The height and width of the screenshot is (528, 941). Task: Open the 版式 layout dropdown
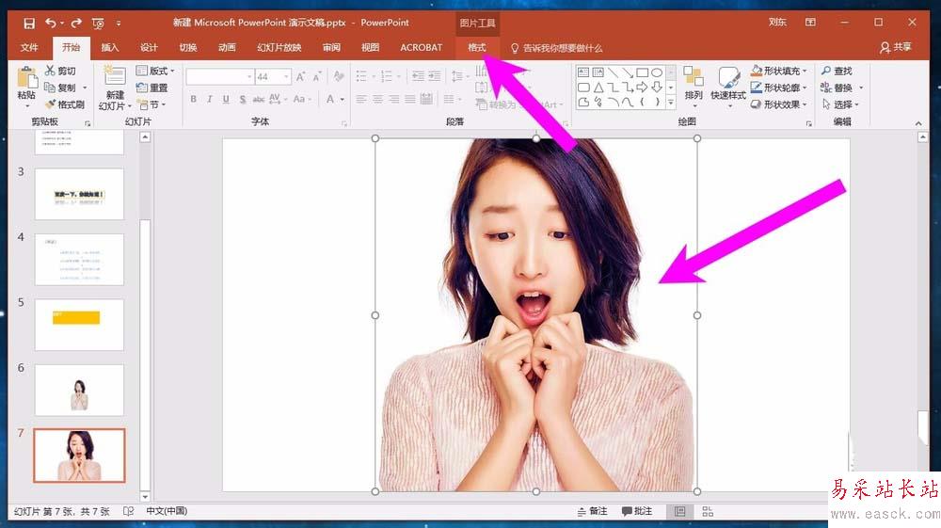(155, 71)
